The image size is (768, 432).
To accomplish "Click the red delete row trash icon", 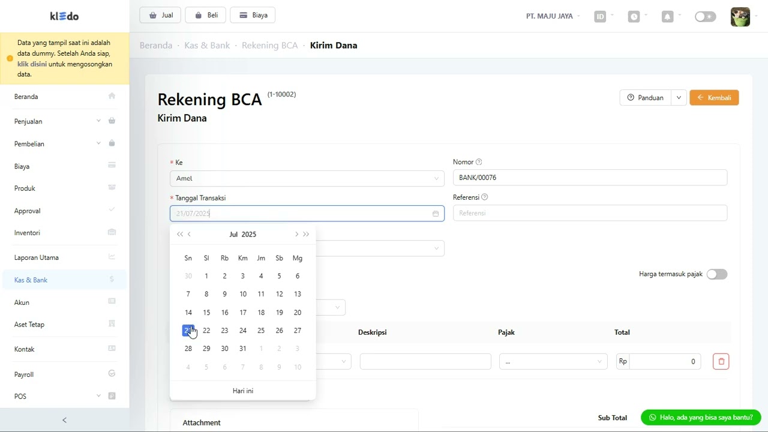I will pos(721,361).
